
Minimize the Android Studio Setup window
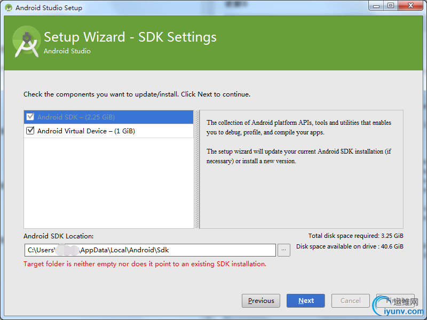pyautogui.click(x=377, y=6)
